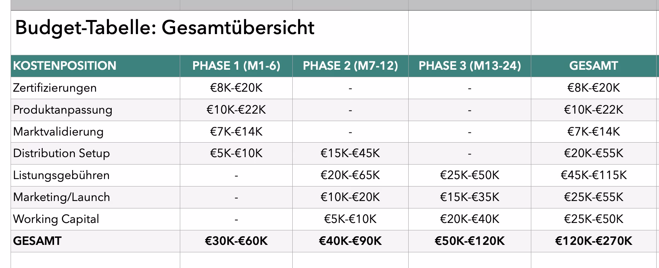
Task: Click the €30K-€60K Phase 1 total cell
Action: pyautogui.click(x=236, y=241)
